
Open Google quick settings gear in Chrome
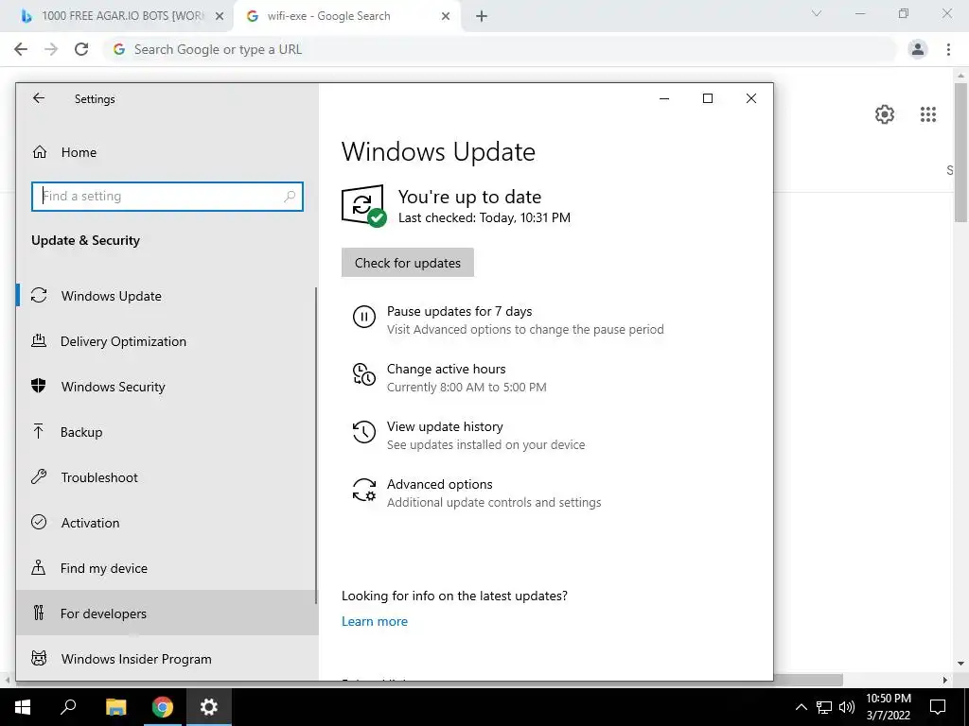pos(885,114)
